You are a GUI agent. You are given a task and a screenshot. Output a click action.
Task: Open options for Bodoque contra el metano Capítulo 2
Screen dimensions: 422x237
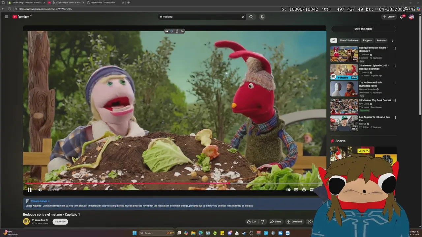point(395,48)
